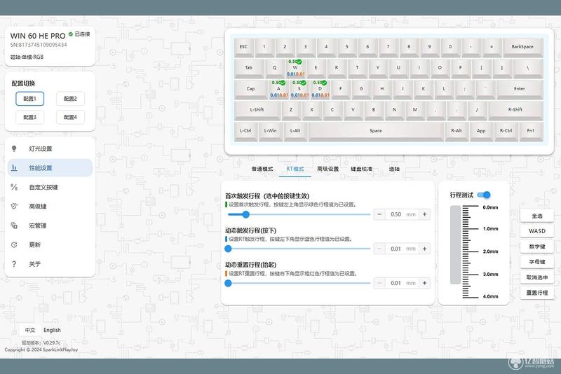Open the 宏管理 macro management icon
This screenshot has width=561, height=374.
tap(14, 226)
